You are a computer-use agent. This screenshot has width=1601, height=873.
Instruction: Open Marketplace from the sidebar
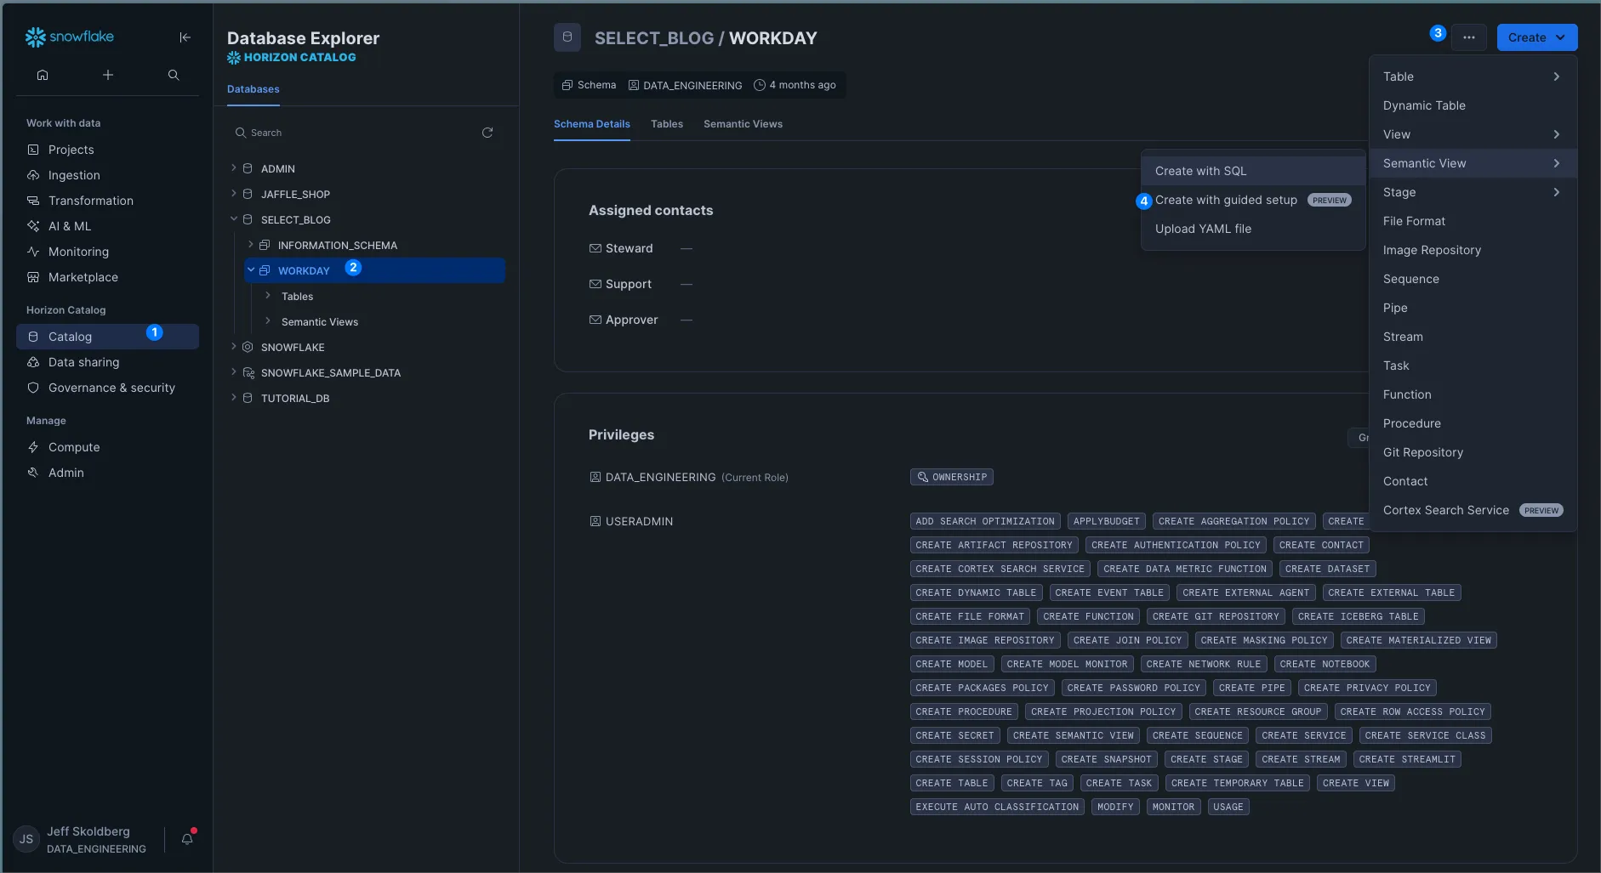click(107, 277)
